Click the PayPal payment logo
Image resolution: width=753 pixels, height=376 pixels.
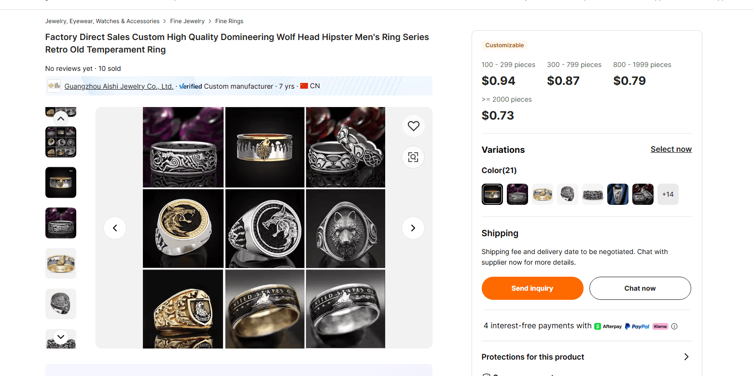[x=637, y=326]
